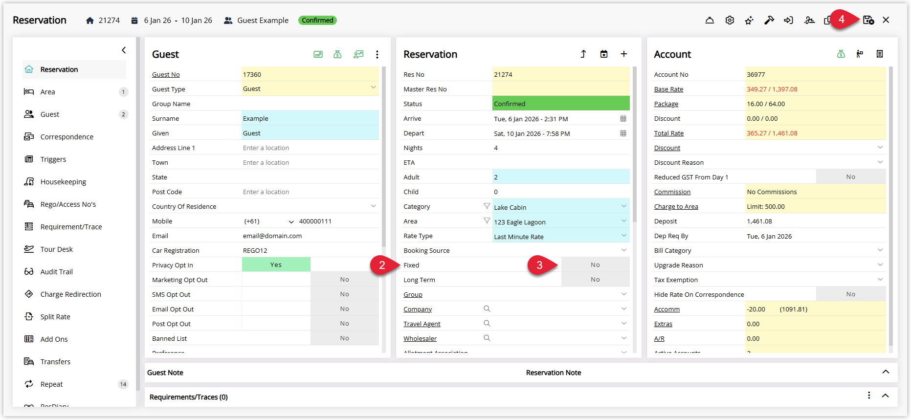Image resolution: width=911 pixels, height=420 pixels.
Task: Click the up arrow icon in Reservation panel
Action: 583,54
